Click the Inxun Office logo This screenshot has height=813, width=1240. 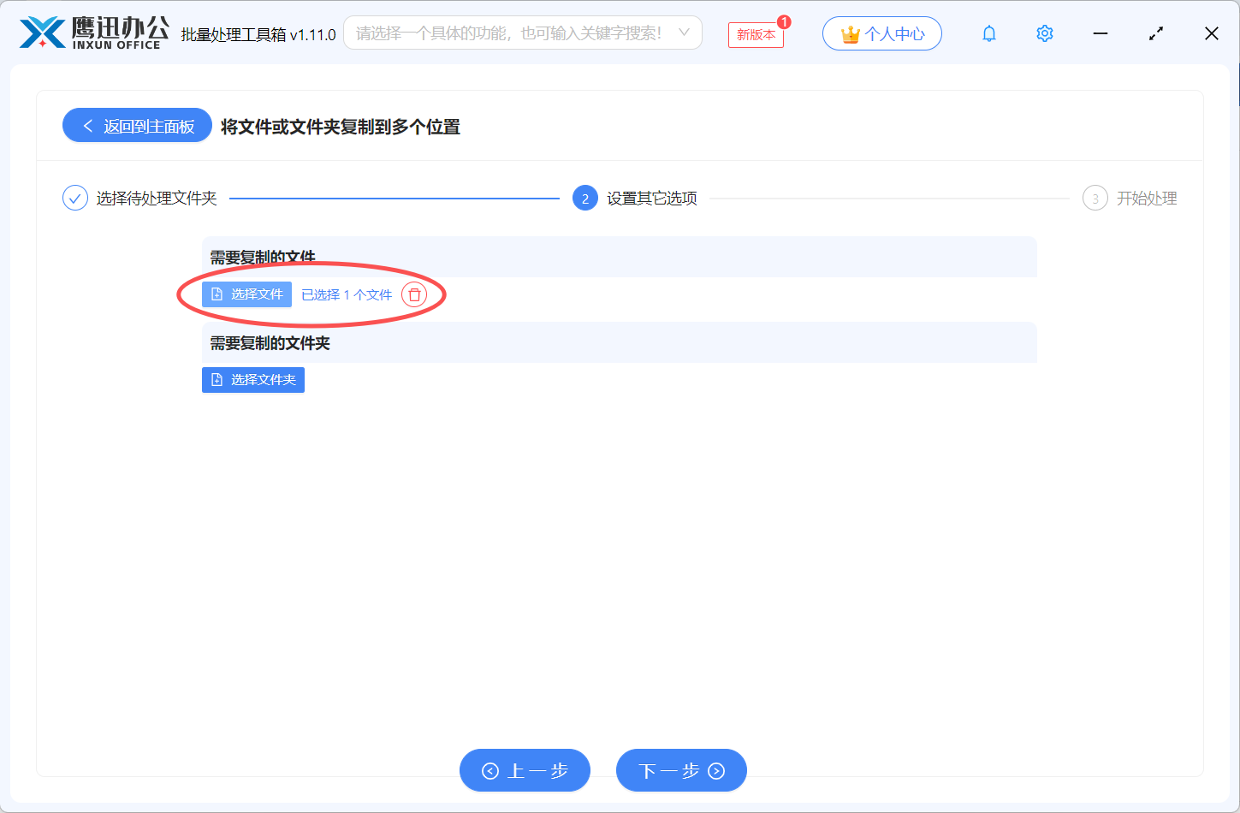pos(93,33)
